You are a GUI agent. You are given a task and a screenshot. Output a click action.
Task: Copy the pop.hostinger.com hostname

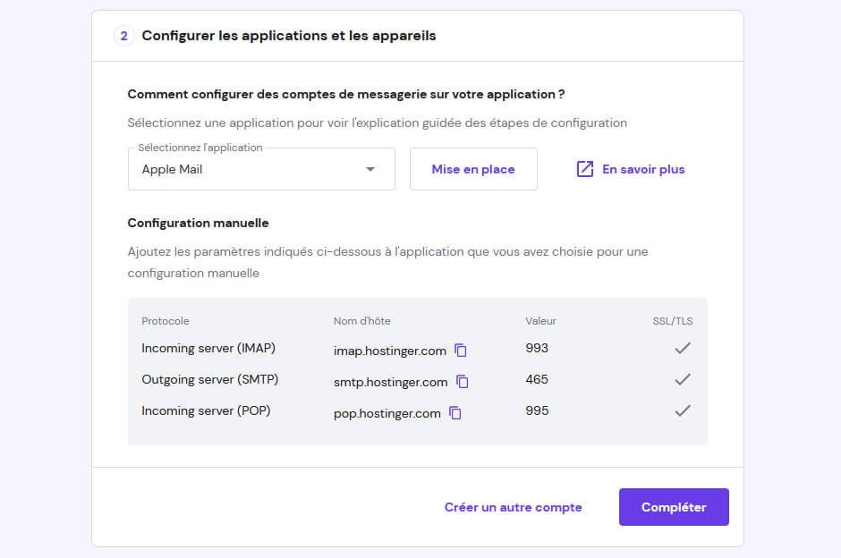(454, 413)
